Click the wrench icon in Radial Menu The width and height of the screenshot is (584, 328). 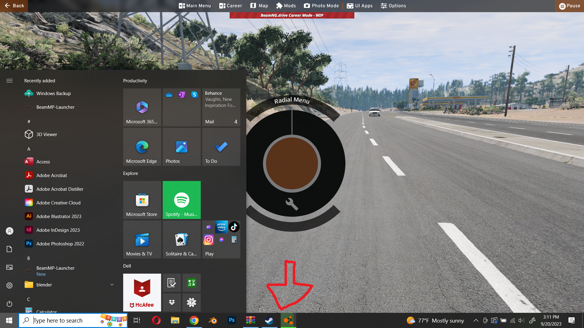292,204
